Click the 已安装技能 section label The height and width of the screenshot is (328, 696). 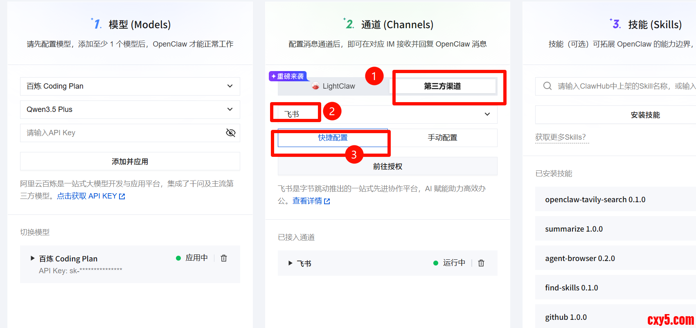pyautogui.click(x=554, y=174)
